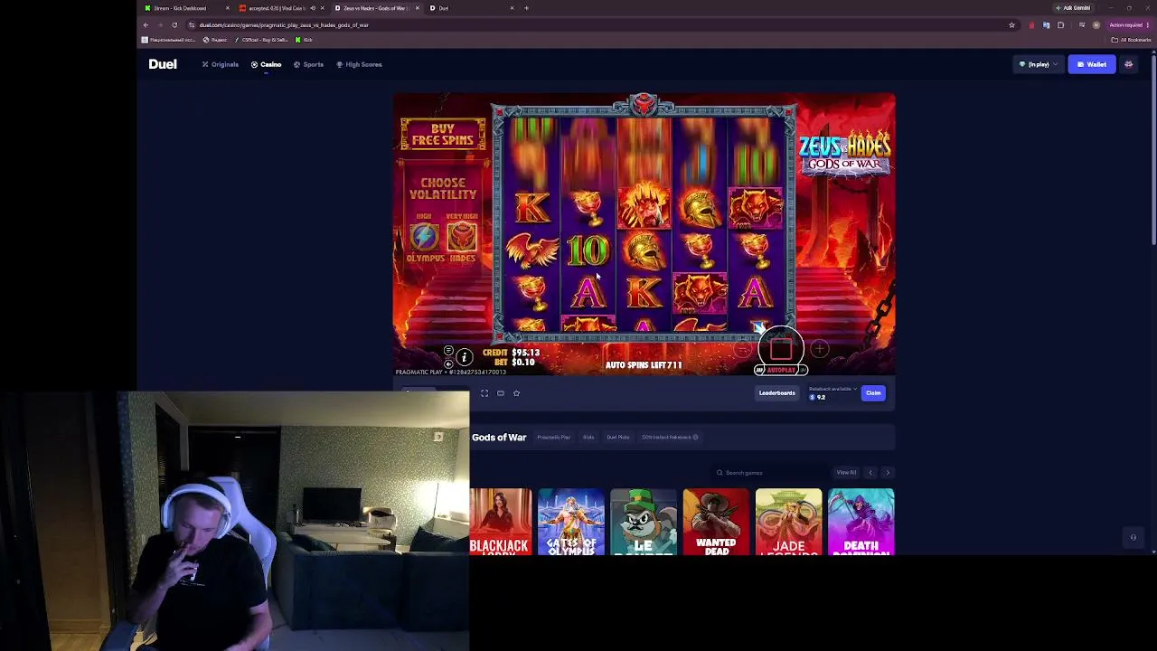Select the Casino tab
Image resolution: width=1157 pixels, height=651 pixels.
pyautogui.click(x=267, y=64)
